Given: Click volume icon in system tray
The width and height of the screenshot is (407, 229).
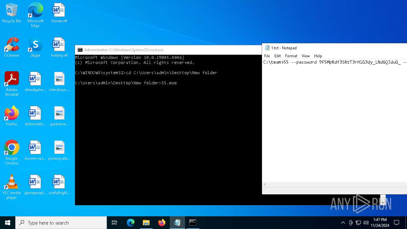Looking at the screenshot, I should coord(366,223).
